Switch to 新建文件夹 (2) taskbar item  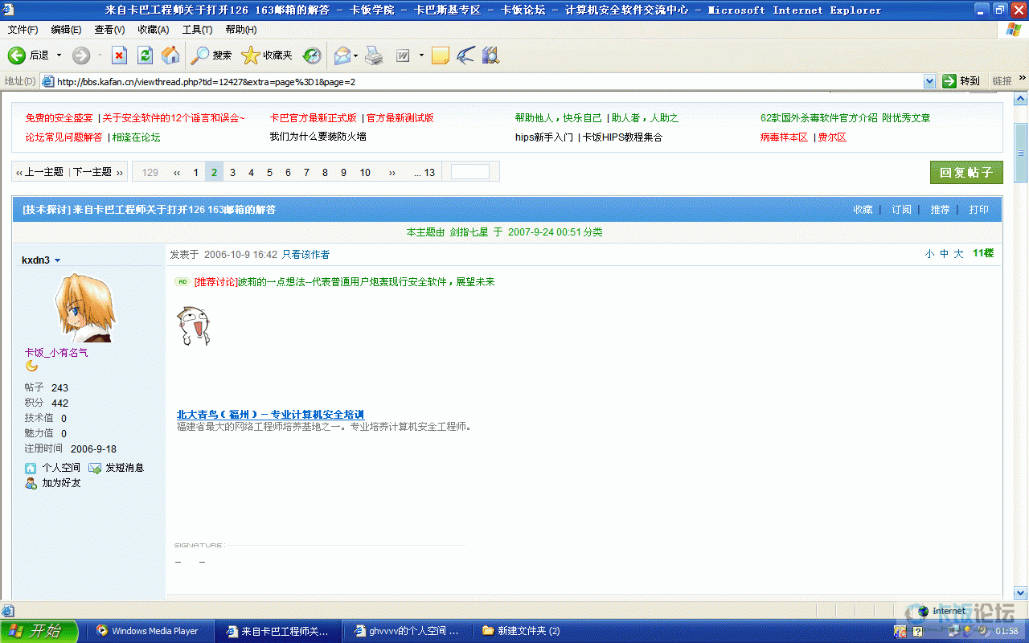[537, 631]
